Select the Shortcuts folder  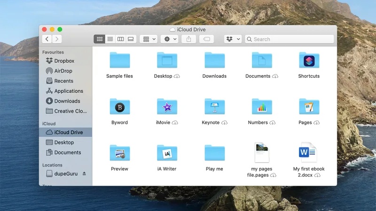(x=309, y=60)
